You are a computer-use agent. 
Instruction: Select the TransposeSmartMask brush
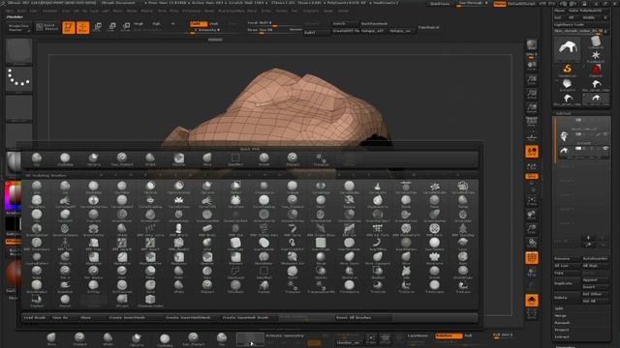321,287
